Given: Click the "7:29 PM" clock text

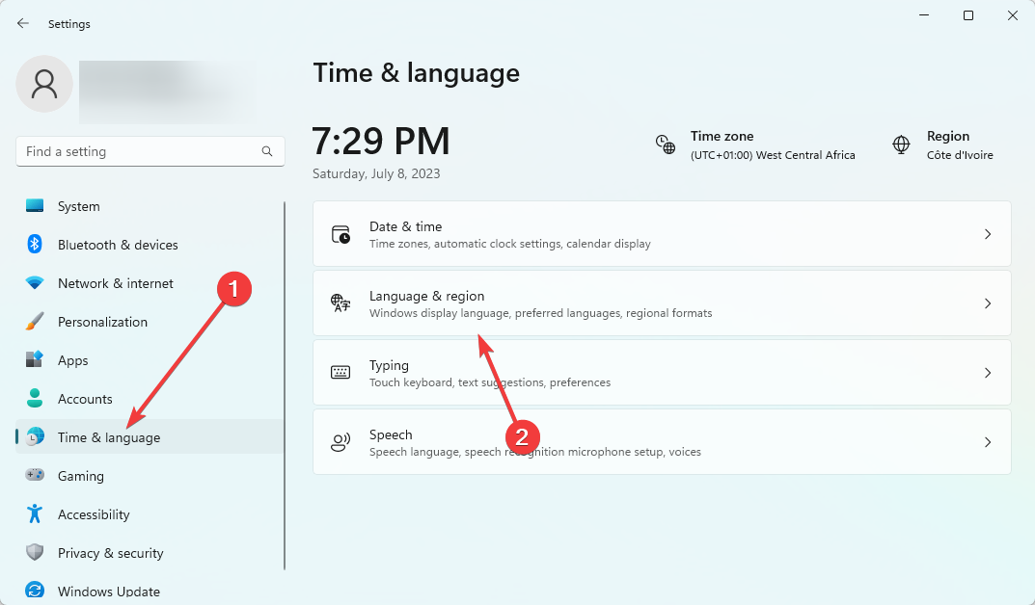Looking at the screenshot, I should pos(381,141).
